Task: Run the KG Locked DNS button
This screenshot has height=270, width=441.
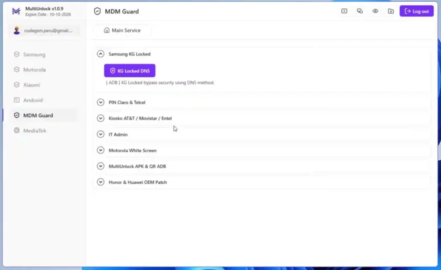Action: 130,71
